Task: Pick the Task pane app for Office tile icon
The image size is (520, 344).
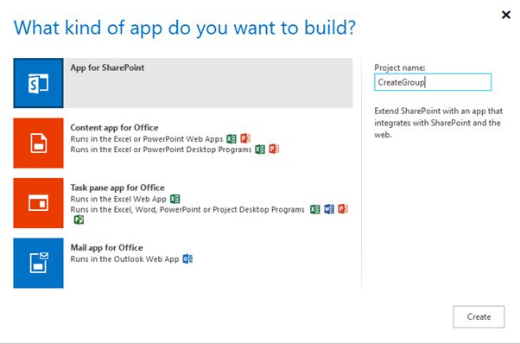Action: (x=39, y=203)
